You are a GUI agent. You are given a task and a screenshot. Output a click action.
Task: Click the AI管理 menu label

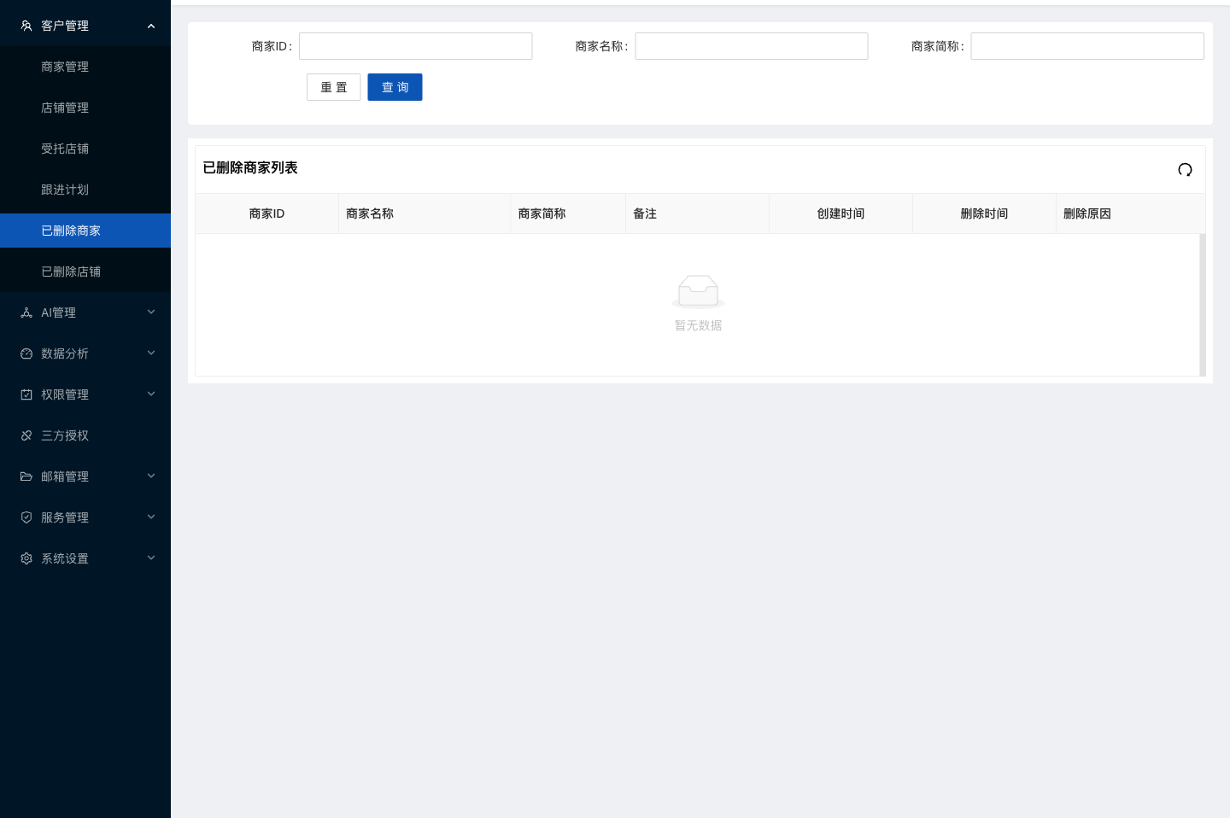tap(58, 313)
